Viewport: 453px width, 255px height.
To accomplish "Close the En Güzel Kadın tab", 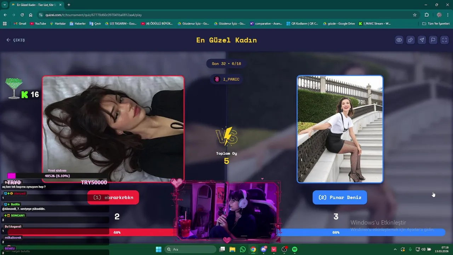I will click(60, 5).
